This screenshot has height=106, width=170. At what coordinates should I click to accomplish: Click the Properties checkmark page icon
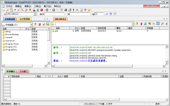(x=81, y=10)
